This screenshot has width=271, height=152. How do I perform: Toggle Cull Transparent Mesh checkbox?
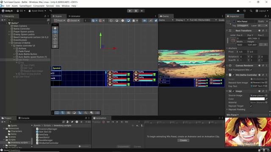(251, 70)
